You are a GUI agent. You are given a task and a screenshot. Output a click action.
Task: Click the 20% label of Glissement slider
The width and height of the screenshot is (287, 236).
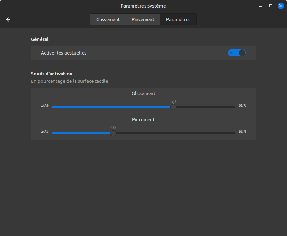(x=45, y=105)
